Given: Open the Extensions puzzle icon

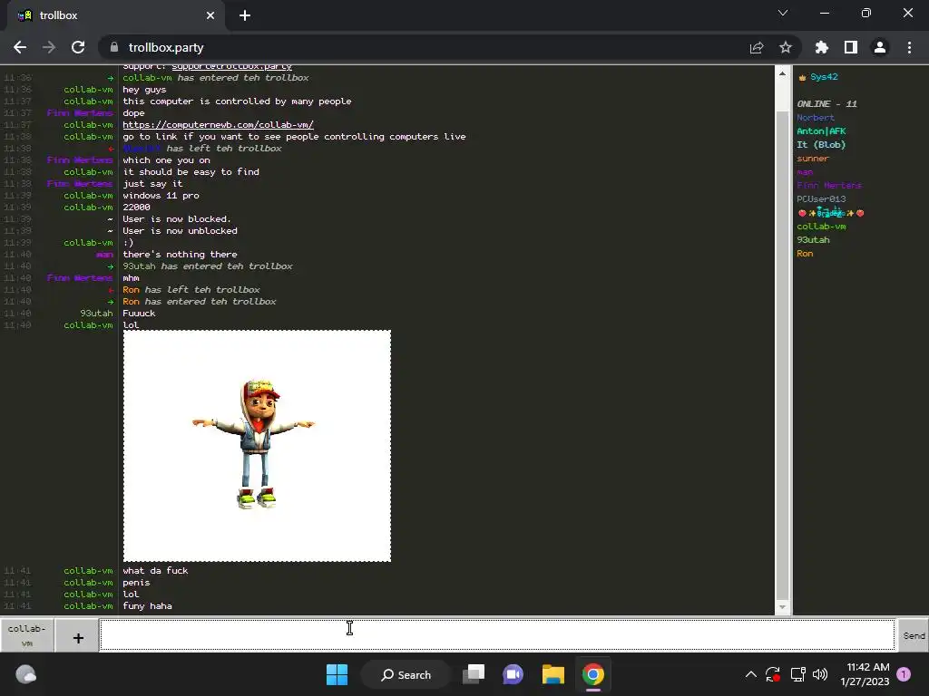Looking at the screenshot, I should (822, 47).
